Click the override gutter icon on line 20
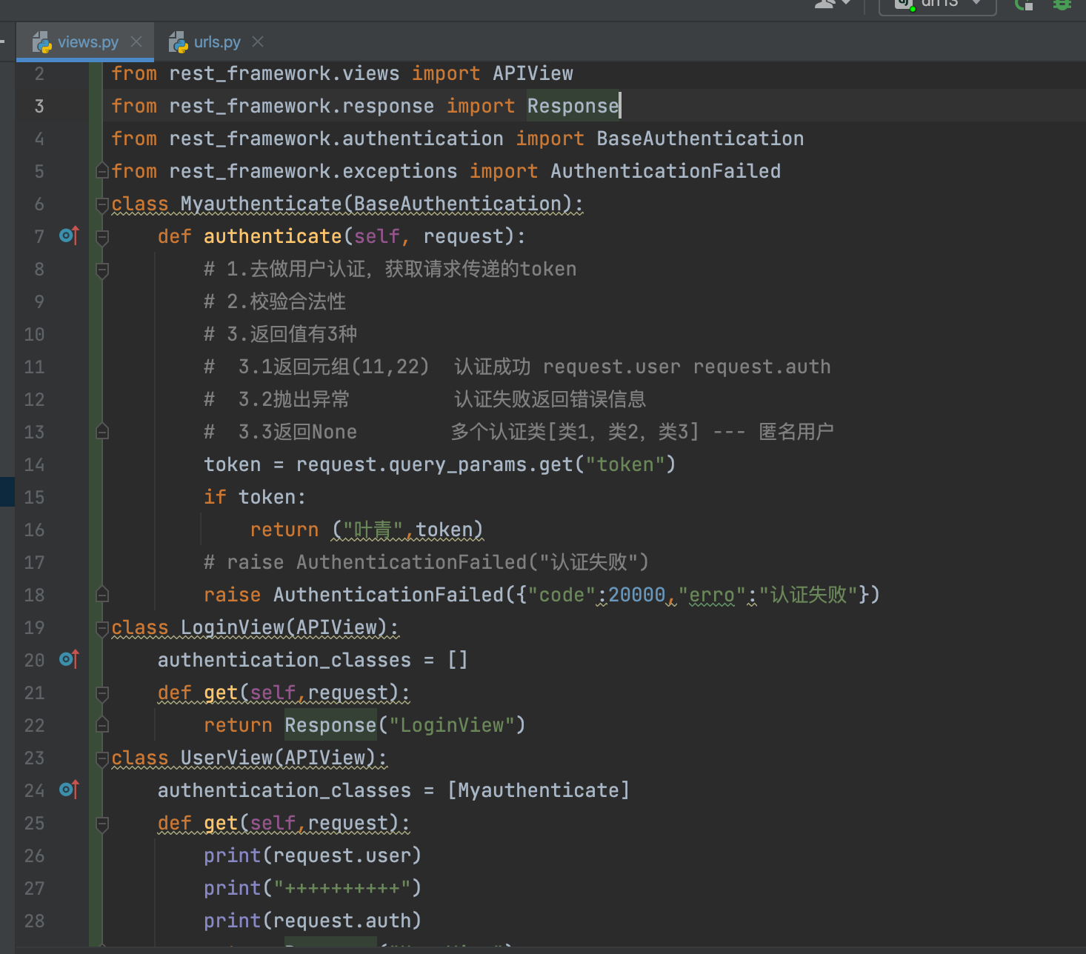 [69, 660]
